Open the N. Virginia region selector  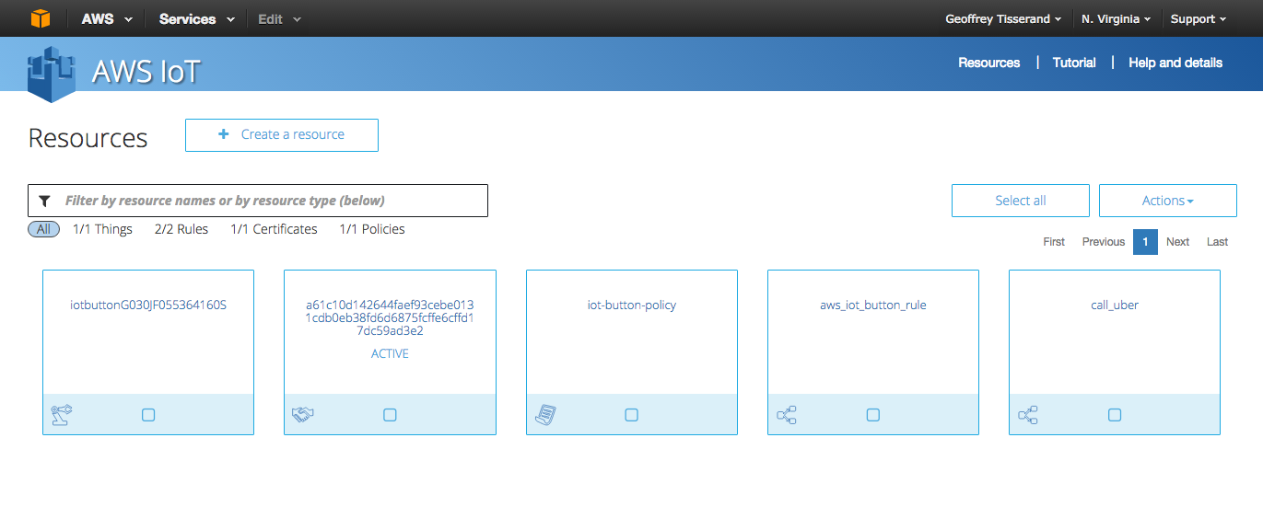click(1117, 18)
